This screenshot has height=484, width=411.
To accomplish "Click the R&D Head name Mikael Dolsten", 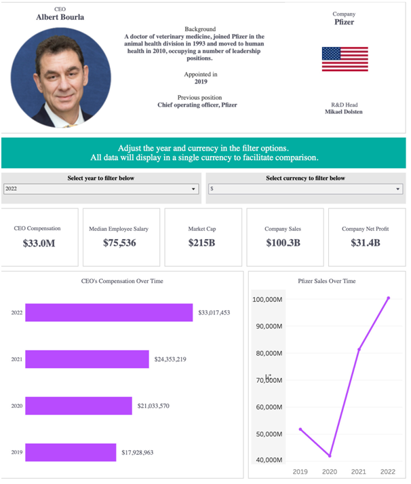I will [344, 112].
